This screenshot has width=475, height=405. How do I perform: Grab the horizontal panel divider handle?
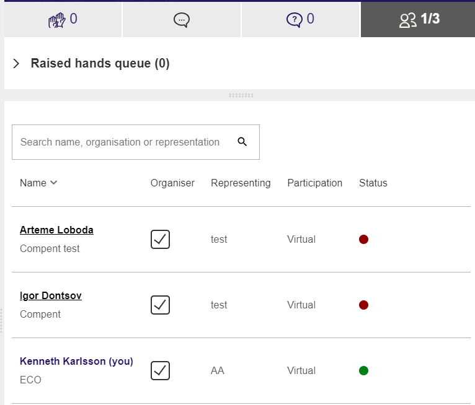pos(241,95)
